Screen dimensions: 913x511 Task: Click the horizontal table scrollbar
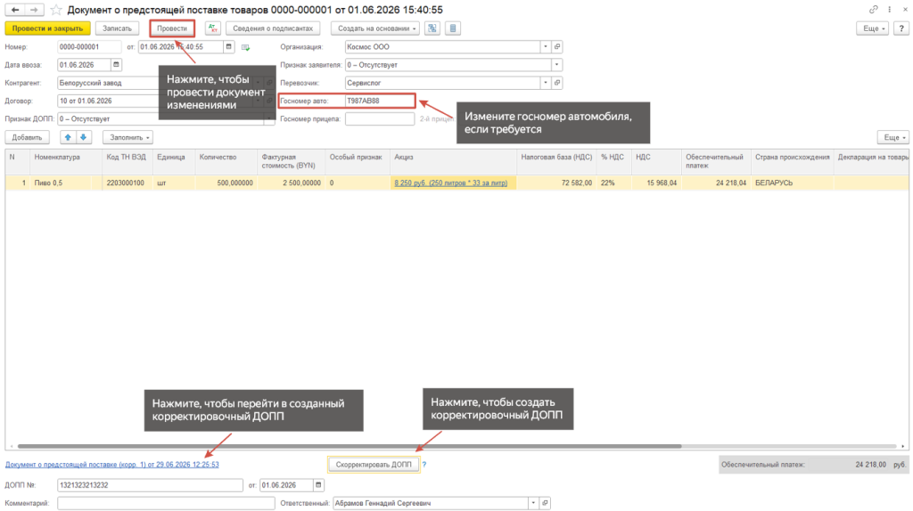[x=350, y=447]
